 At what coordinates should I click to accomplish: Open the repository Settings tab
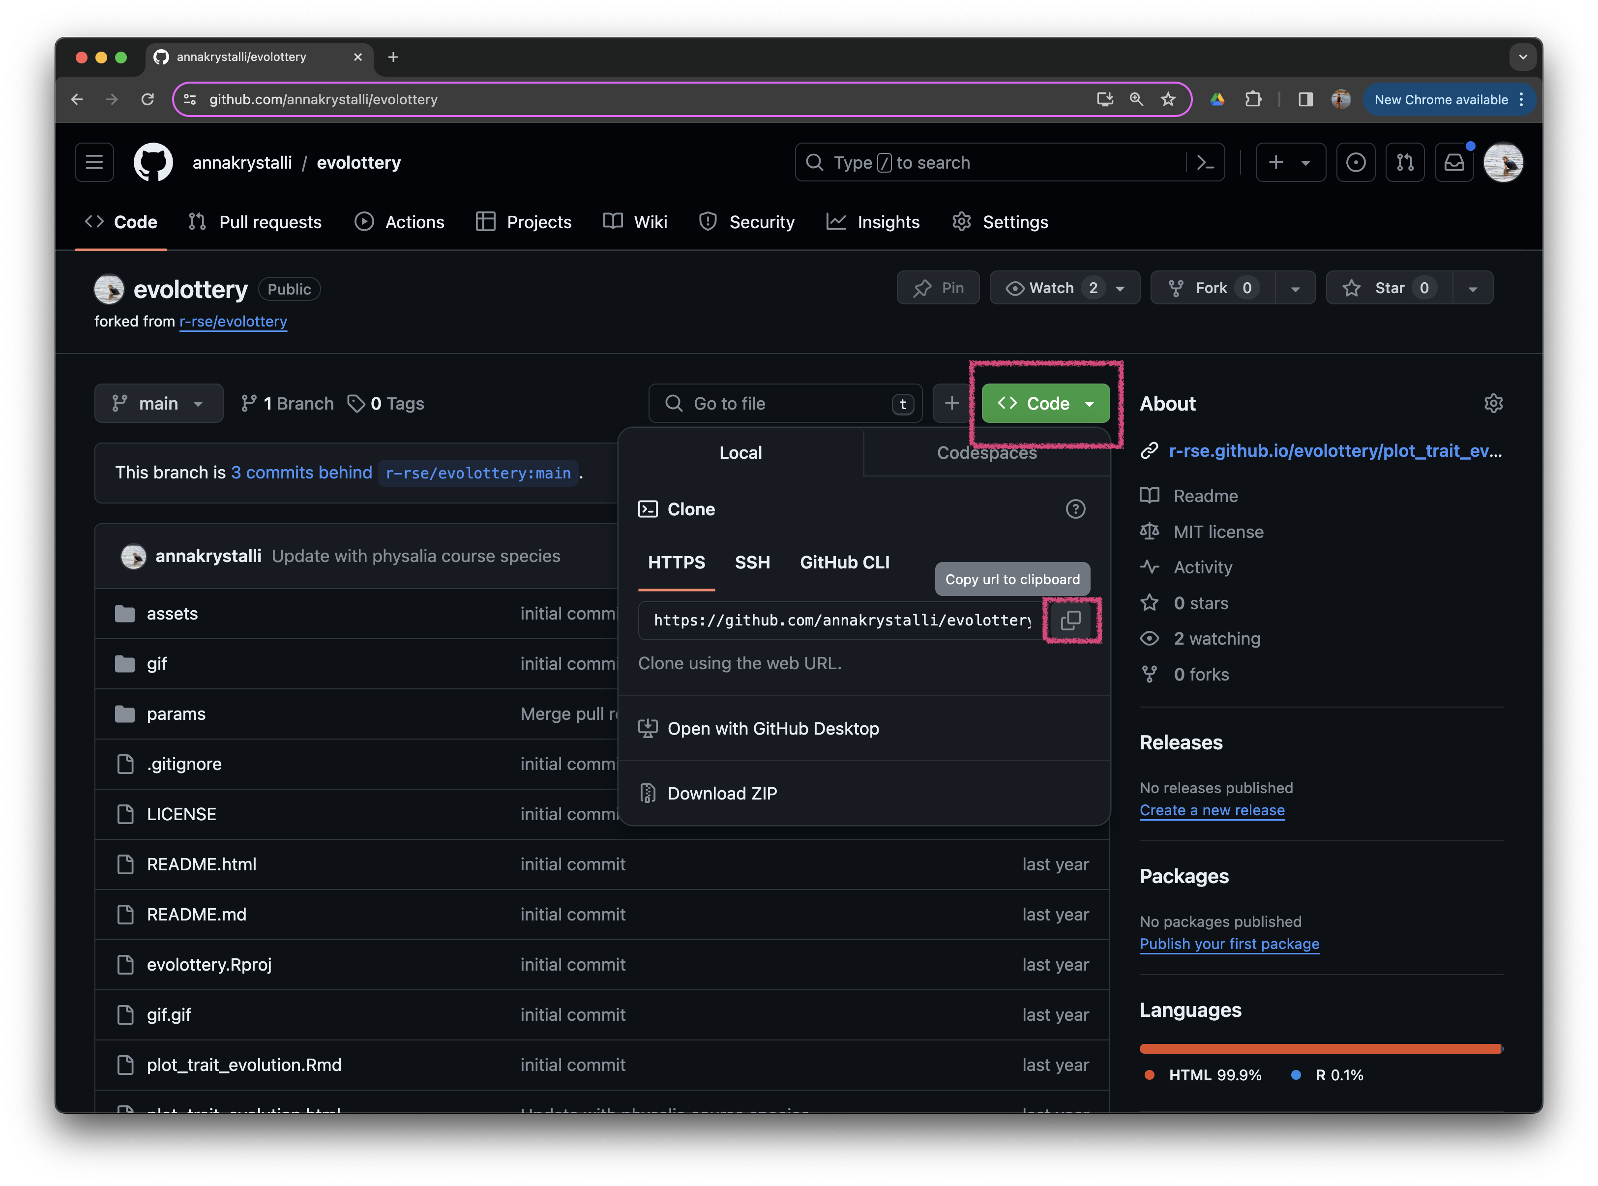pyautogui.click(x=999, y=222)
